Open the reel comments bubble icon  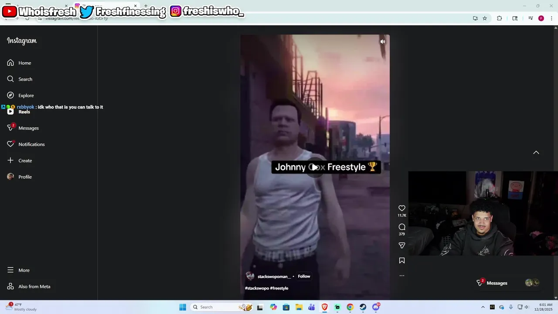click(402, 227)
